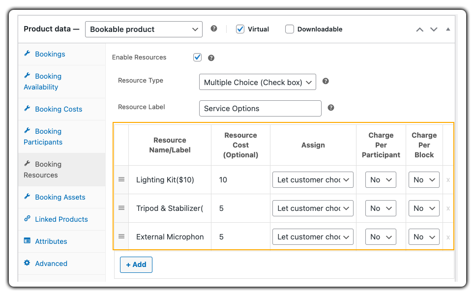Open Charge Per Block dropdown for Tripod & Stabilizer
This screenshot has width=475, height=295.
[x=424, y=208]
